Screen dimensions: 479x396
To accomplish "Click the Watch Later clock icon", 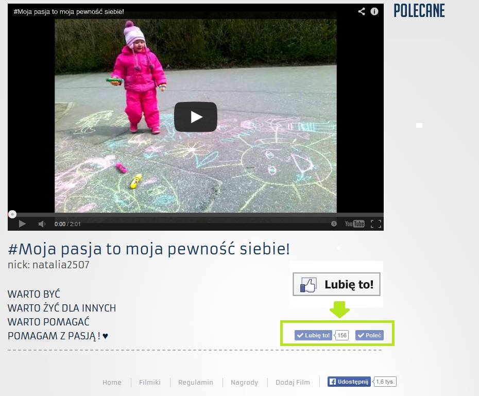I will point(334,224).
